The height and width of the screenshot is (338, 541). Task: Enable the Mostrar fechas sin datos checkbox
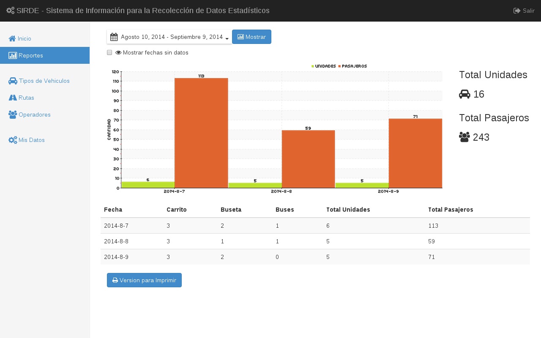(x=109, y=52)
